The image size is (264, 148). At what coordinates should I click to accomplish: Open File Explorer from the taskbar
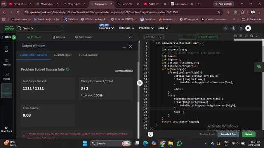coord(171,143)
